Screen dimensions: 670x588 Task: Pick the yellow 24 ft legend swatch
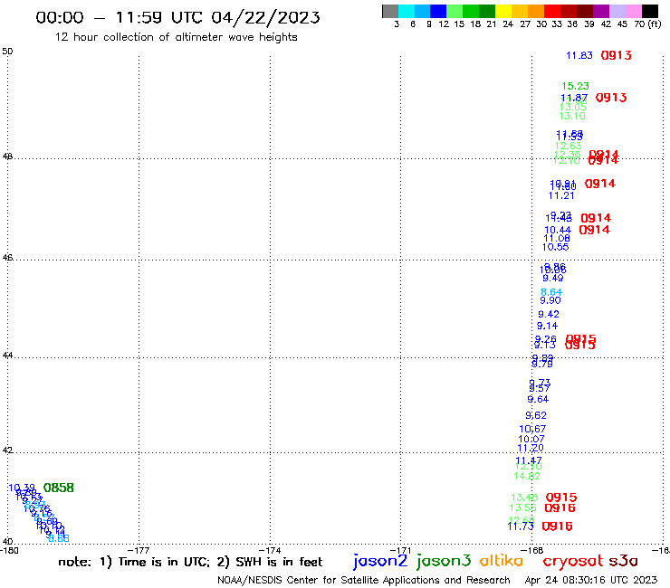[503, 11]
